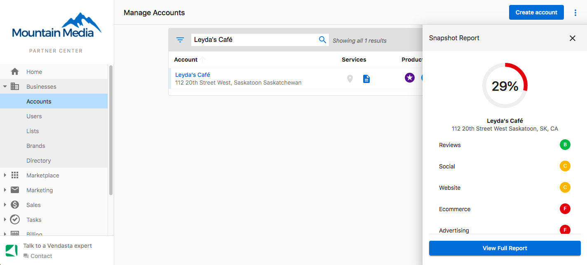Open the Marketplace menu item
This screenshot has width=587, height=265.
coord(54,175)
